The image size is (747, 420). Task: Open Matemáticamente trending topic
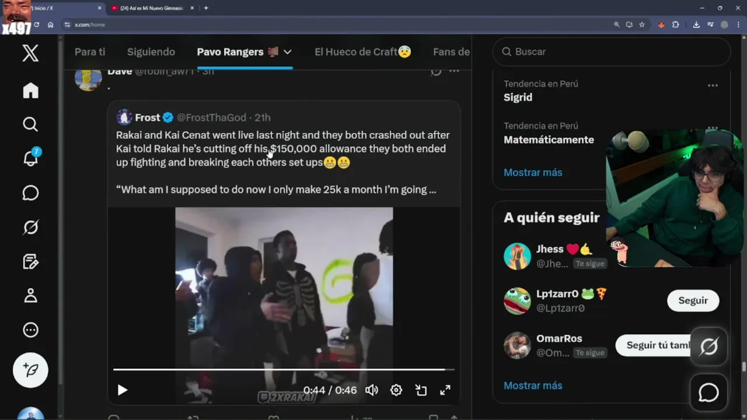click(x=549, y=140)
